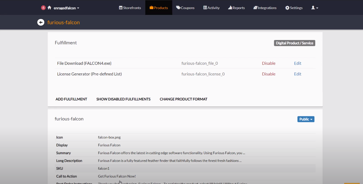Viewport: 363px width, 184px height.
Task: Open the Activity menu
Action: pyautogui.click(x=211, y=8)
